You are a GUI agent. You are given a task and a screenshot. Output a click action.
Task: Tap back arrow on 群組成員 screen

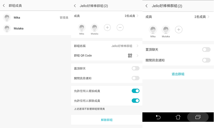[x=4, y=6]
